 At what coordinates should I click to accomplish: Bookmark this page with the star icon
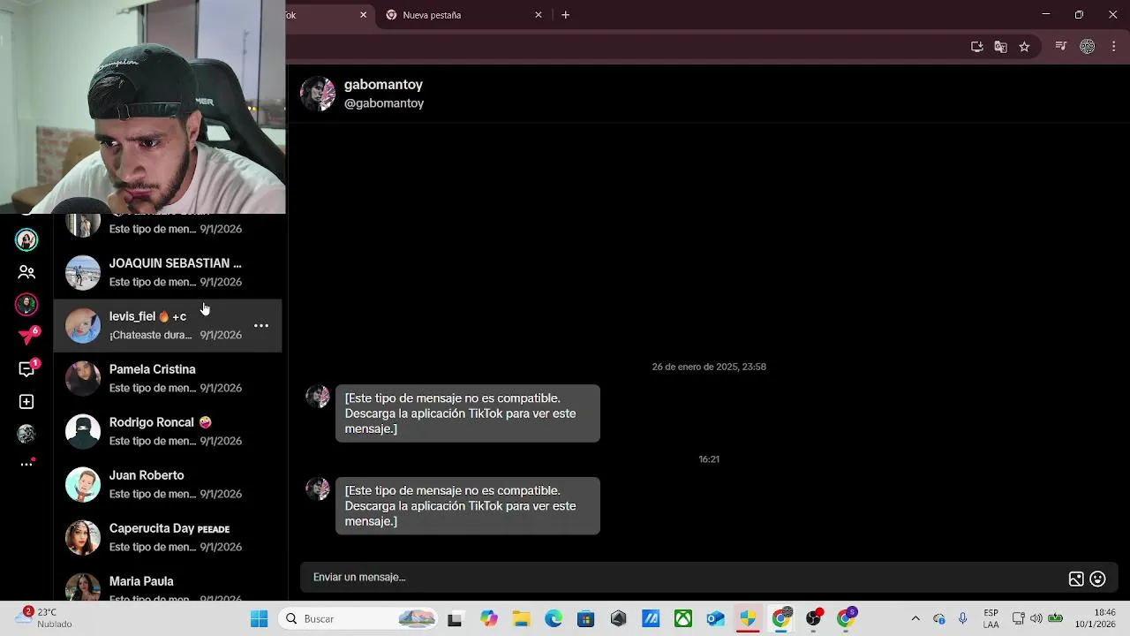pyautogui.click(x=1024, y=47)
